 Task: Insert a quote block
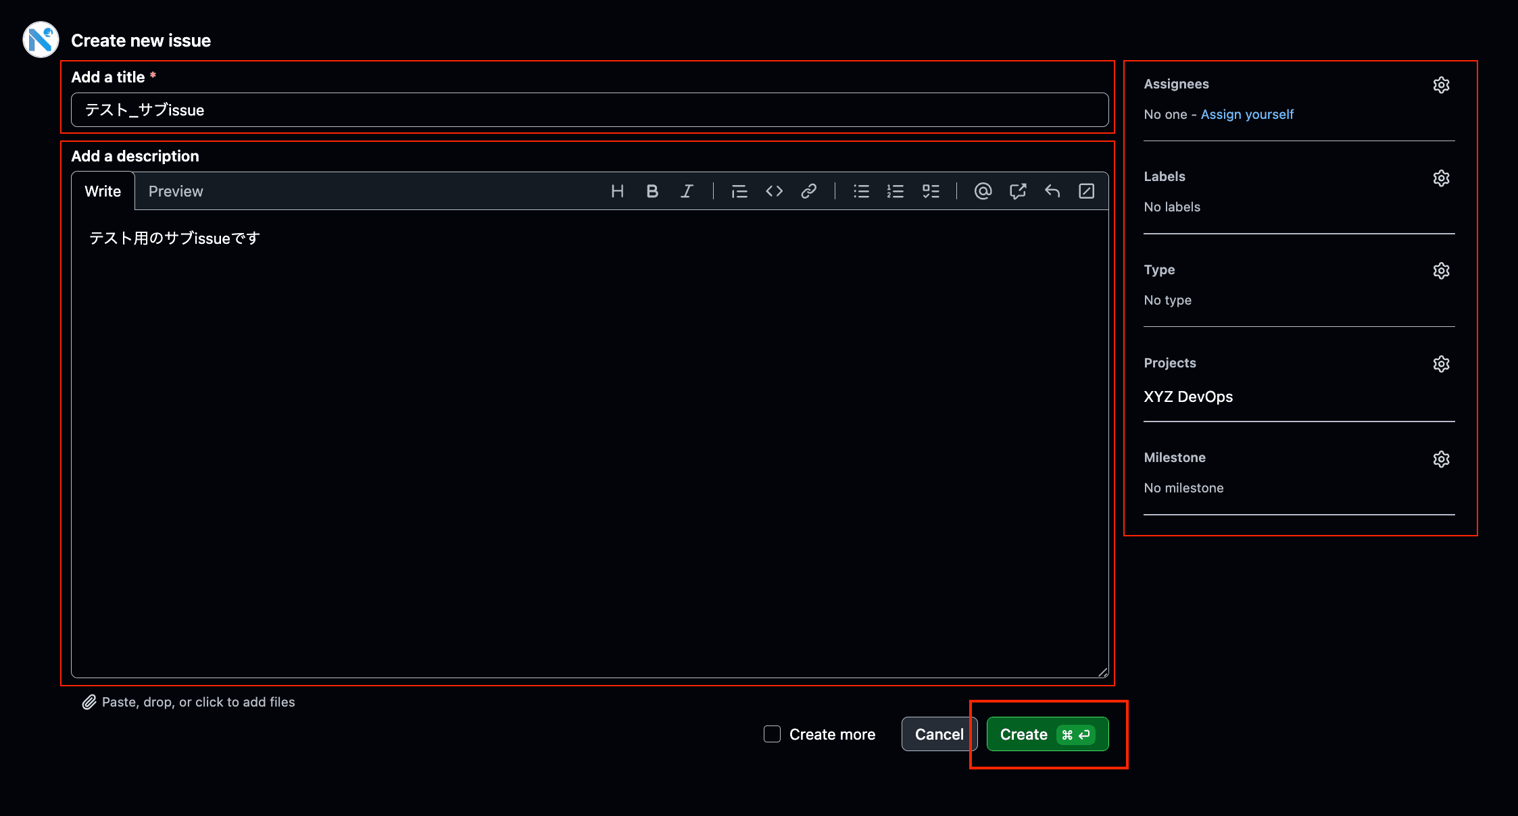[x=739, y=191]
